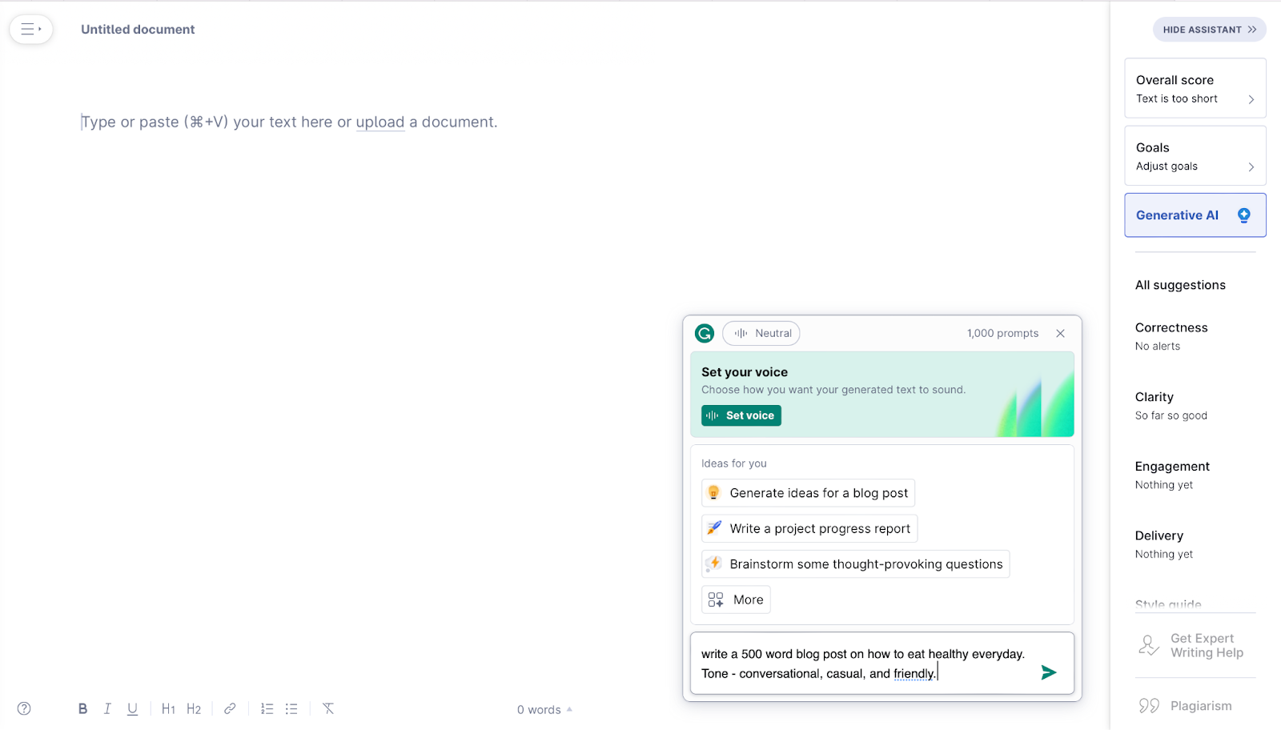Open Goals to adjust goals
Screen dimensions: 1281x730
coord(1195,155)
